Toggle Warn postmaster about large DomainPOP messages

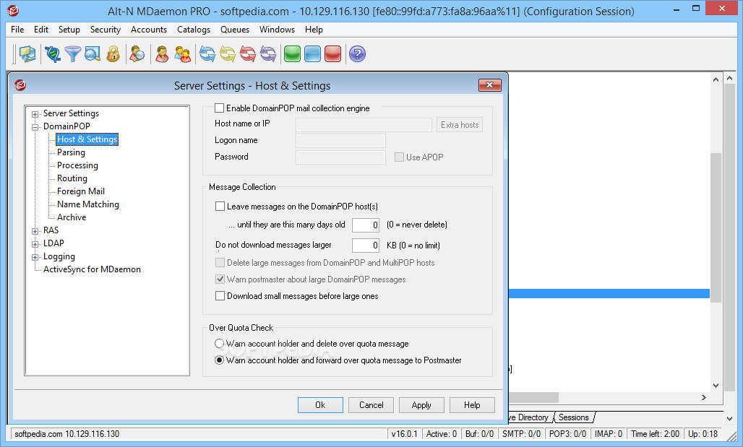click(x=220, y=279)
